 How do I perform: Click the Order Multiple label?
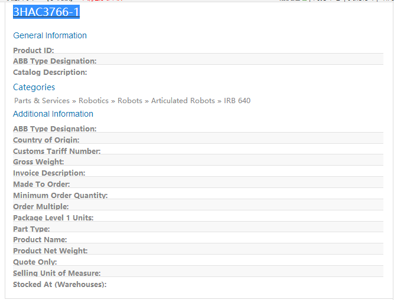(x=41, y=206)
